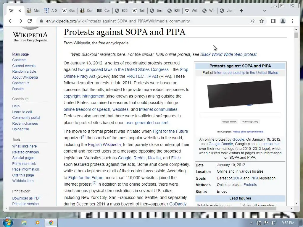The image size is (303, 227).
Task: Go back to the previous page
Action: [11, 21]
